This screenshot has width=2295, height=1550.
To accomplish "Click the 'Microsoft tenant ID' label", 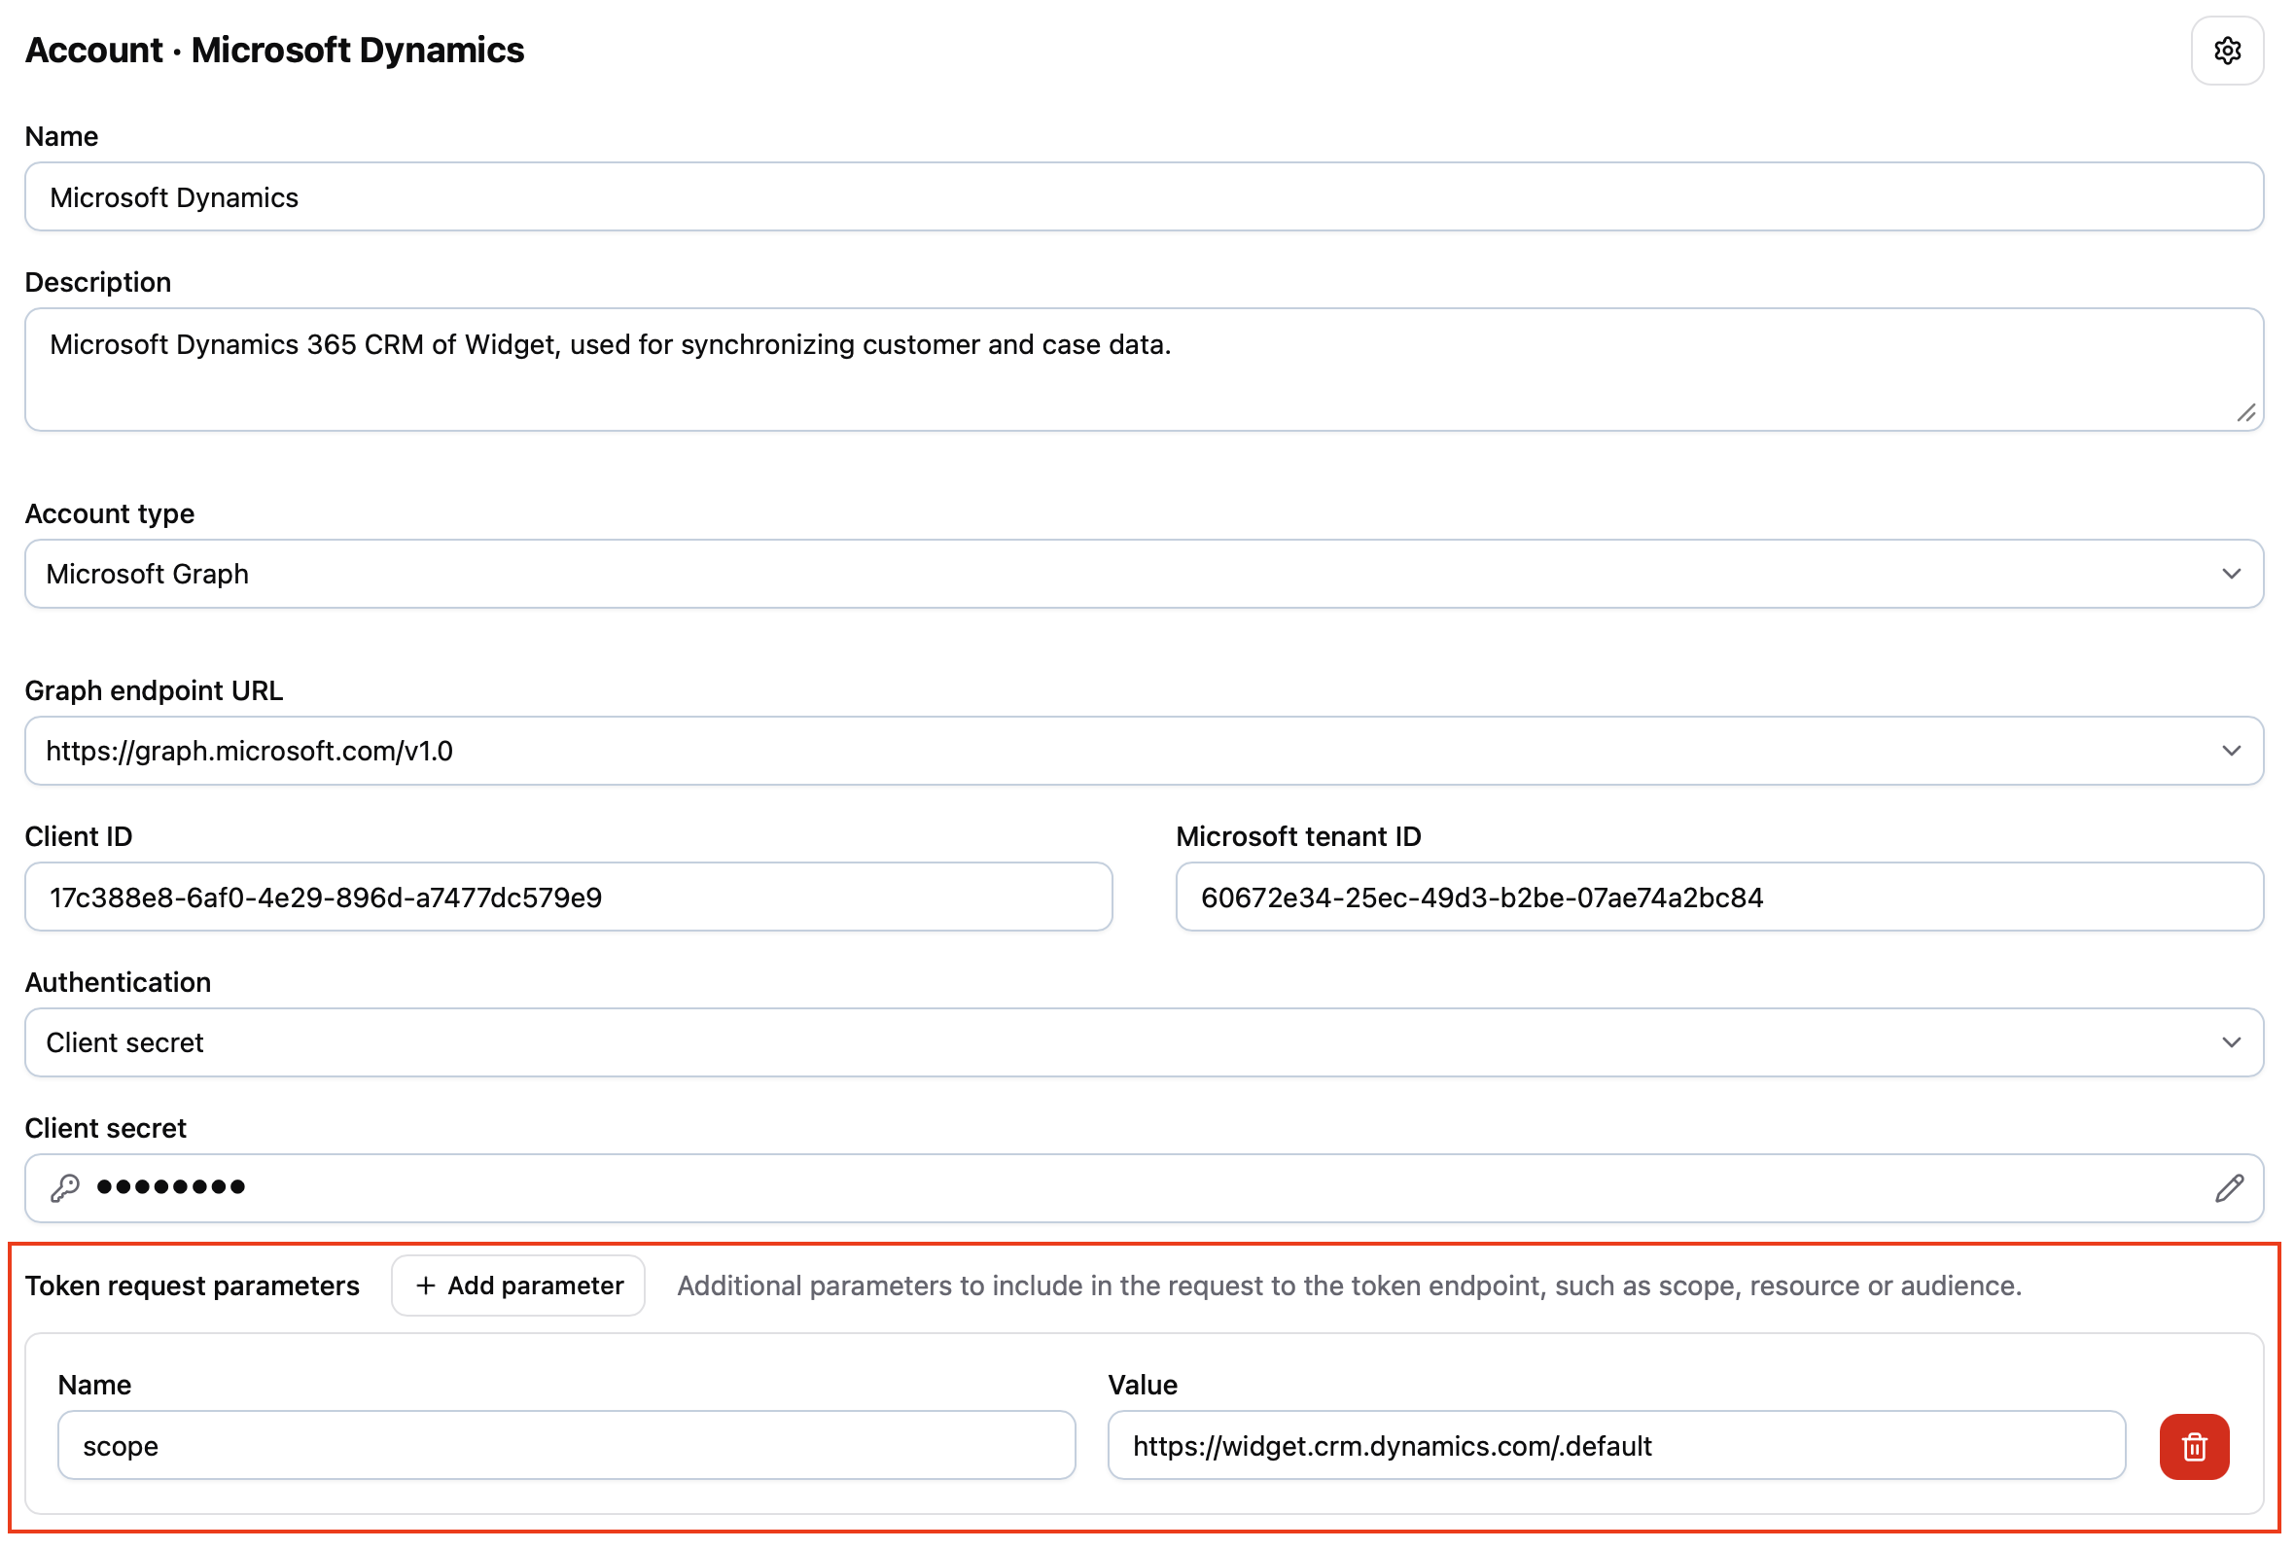I will coord(1298,836).
